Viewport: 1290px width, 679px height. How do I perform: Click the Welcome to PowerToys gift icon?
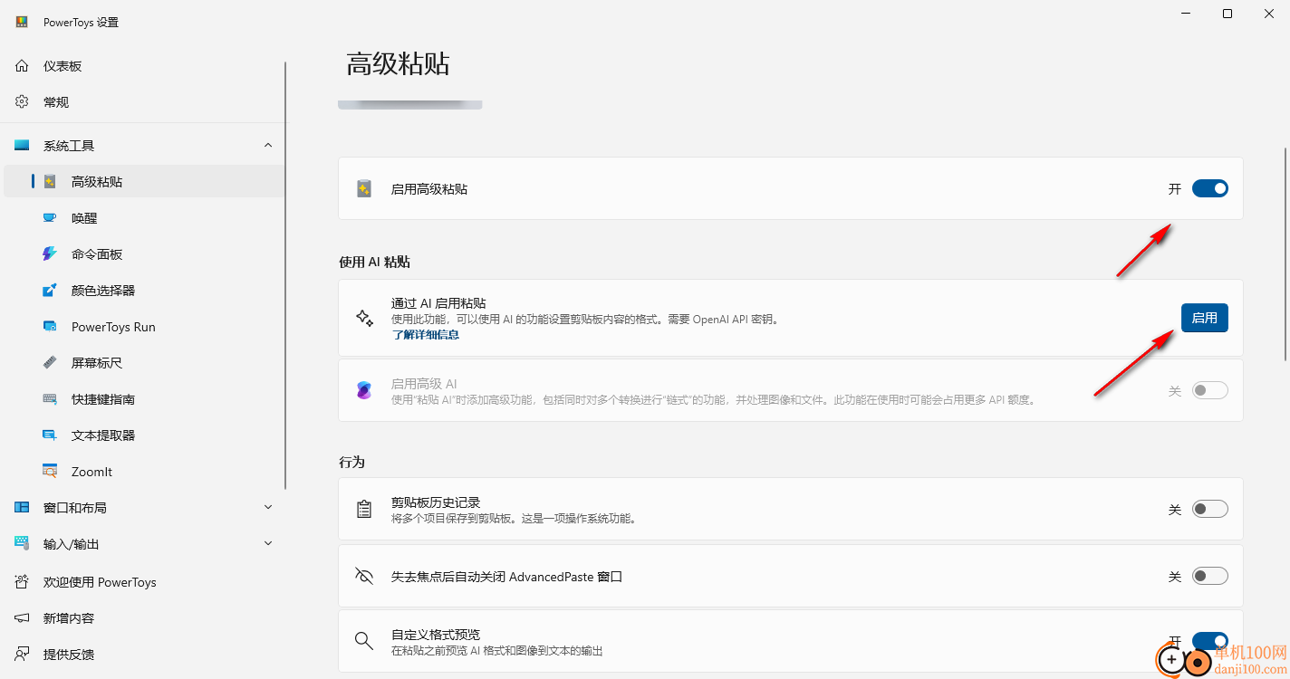[x=22, y=582]
